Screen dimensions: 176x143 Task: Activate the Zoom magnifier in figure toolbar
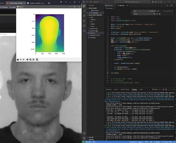pyautogui.click(x=30, y=60)
